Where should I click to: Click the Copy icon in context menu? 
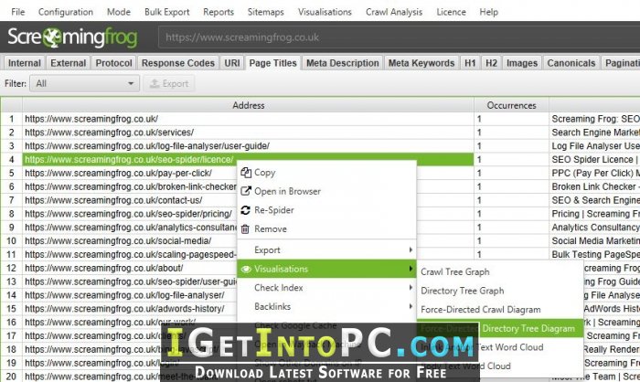(246, 173)
